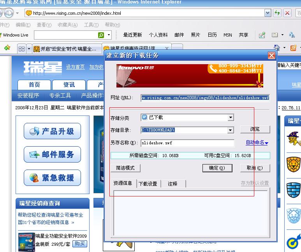Click the Windows Live search box
The width and height of the screenshot is (301, 252).
click(66, 35)
